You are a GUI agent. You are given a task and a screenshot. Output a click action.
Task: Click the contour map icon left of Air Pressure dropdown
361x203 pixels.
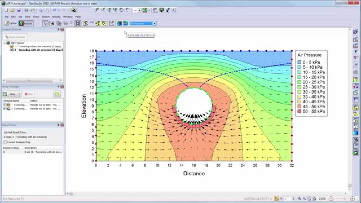126,23
